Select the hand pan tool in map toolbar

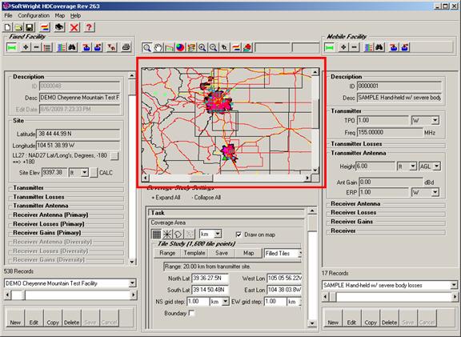pyautogui.click(x=158, y=47)
